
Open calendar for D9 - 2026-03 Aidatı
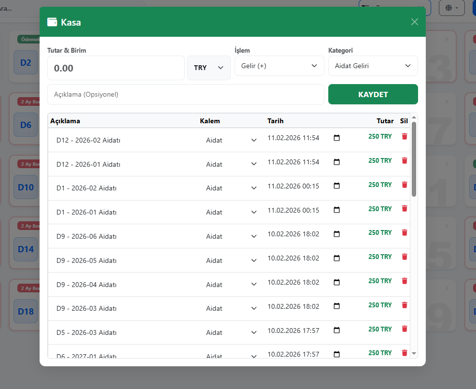click(x=337, y=306)
